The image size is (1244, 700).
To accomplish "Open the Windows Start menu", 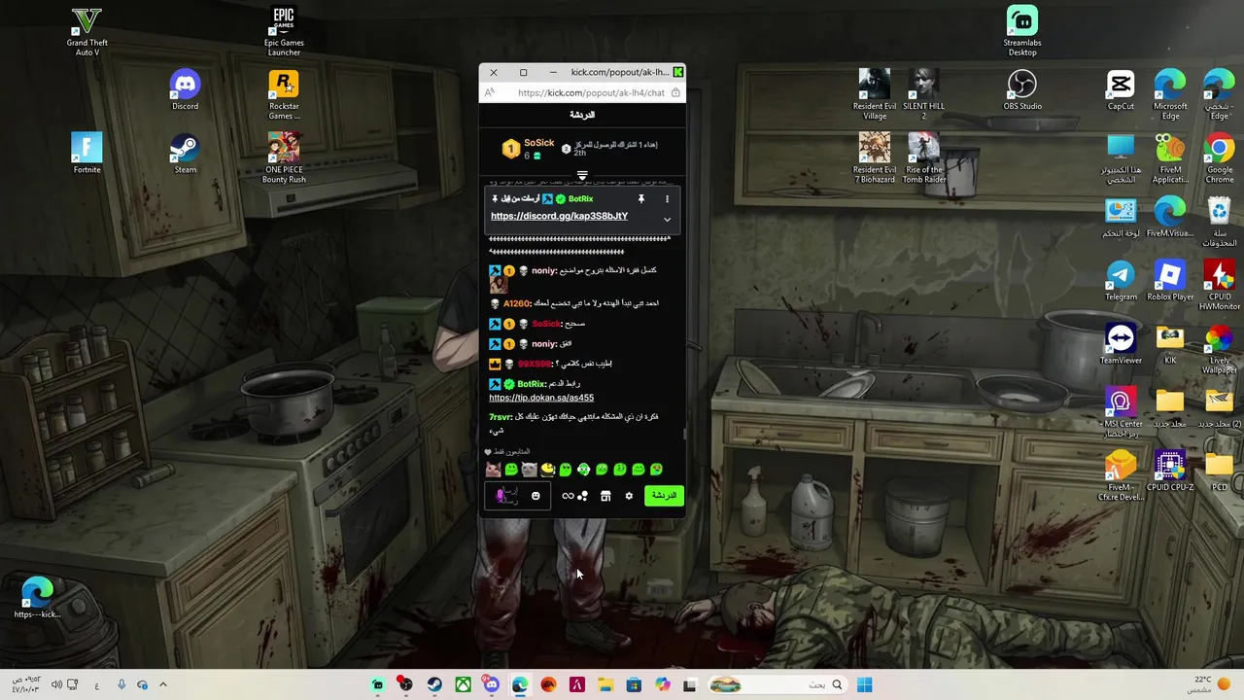I will [x=864, y=684].
